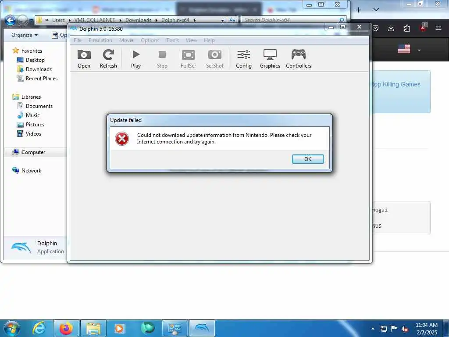Click Users in the address bar path
The height and width of the screenshot is (337, 449).
tap(58, 20)
